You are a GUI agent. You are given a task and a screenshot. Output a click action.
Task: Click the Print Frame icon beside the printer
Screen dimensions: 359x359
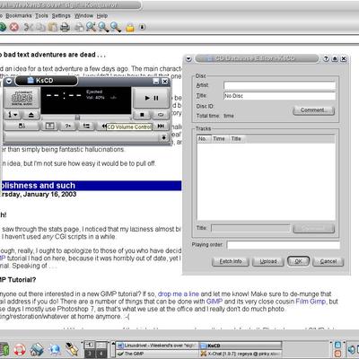(79, 27)
